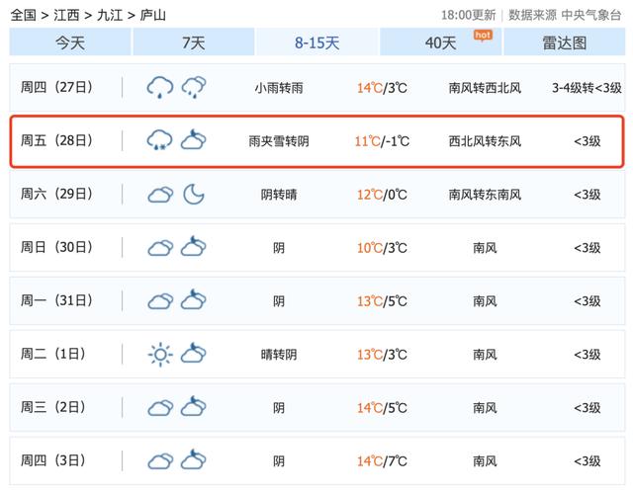This screenshot has height=494, width=633.
Task: Click the 西北风转东风 wind direction
Action: (x=485, y=141)
